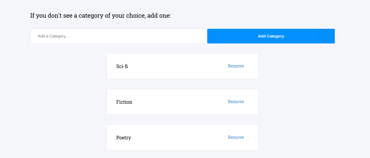Remove the Sci-fi category
370x158 pixels.
point(236,66)
